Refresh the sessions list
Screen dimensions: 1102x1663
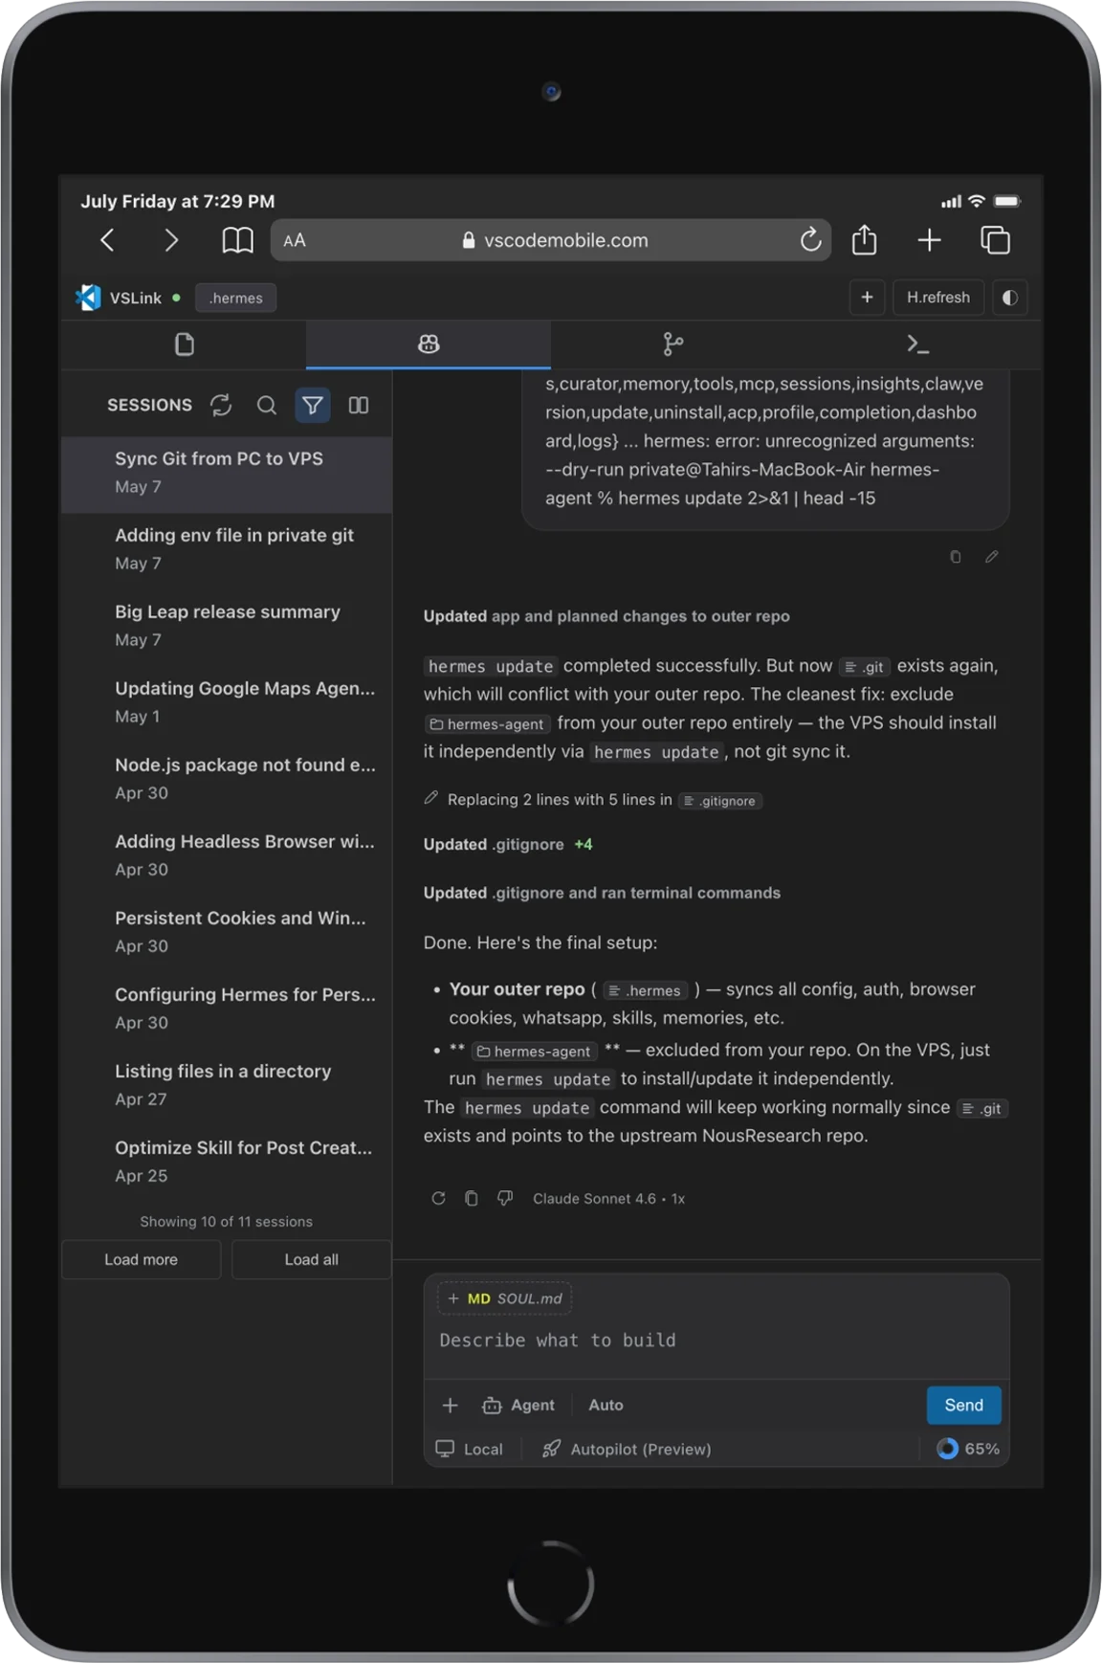[221, 405]
